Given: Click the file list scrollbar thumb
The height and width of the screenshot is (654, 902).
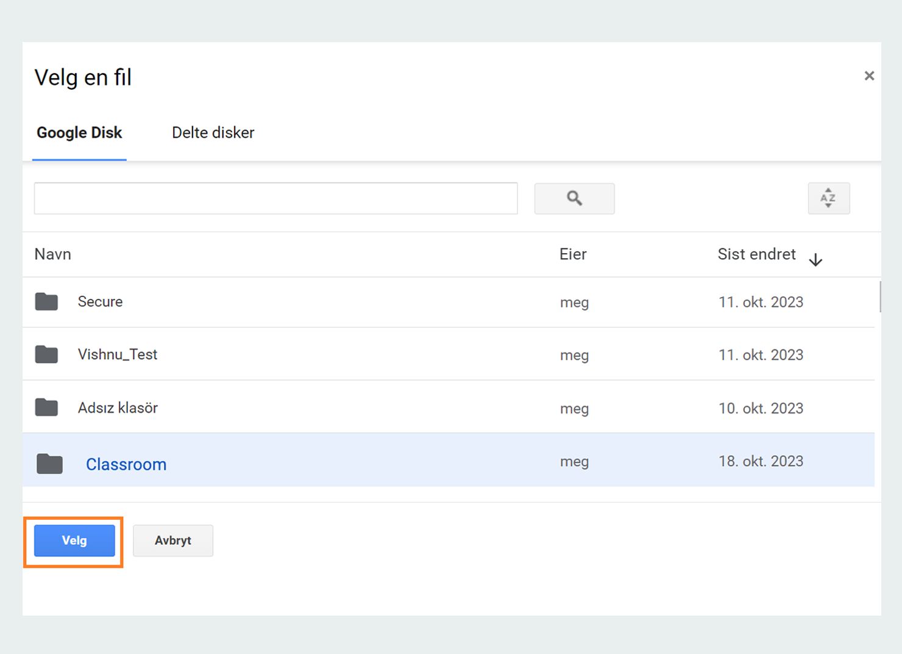Looking at the screenshot, I should click(879, 296).
